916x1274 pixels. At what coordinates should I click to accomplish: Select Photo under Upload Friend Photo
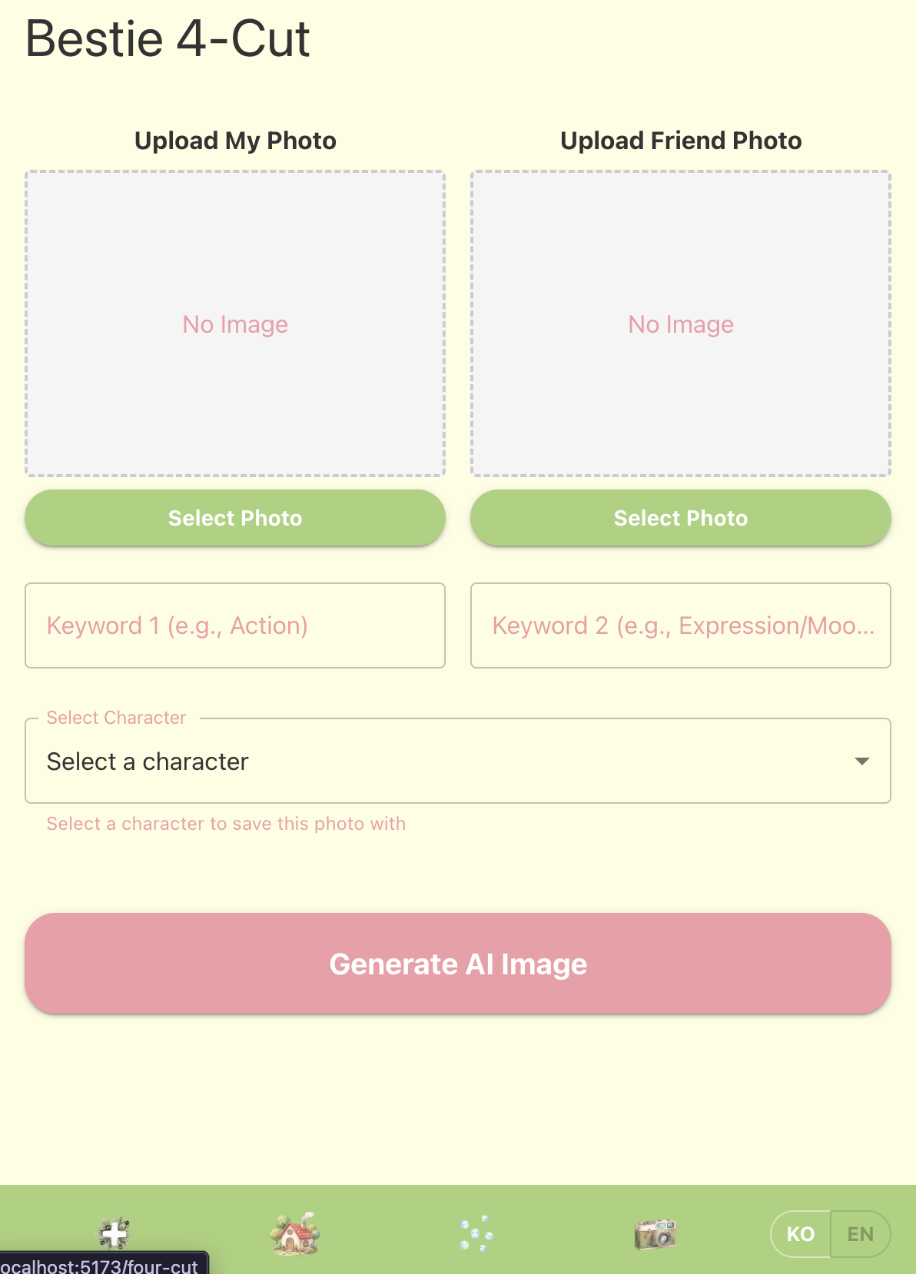681,518
